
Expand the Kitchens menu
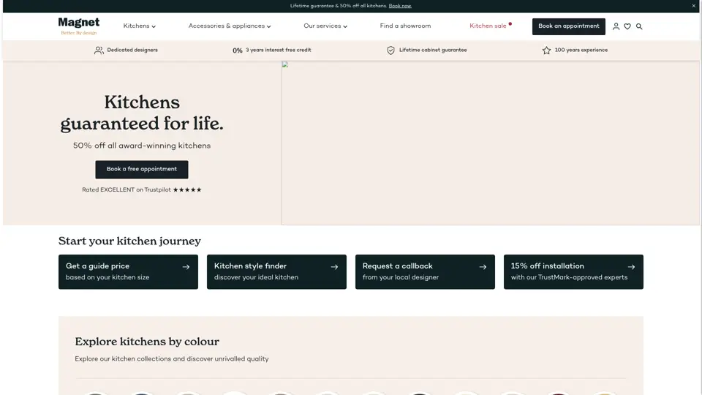point(139,26)
